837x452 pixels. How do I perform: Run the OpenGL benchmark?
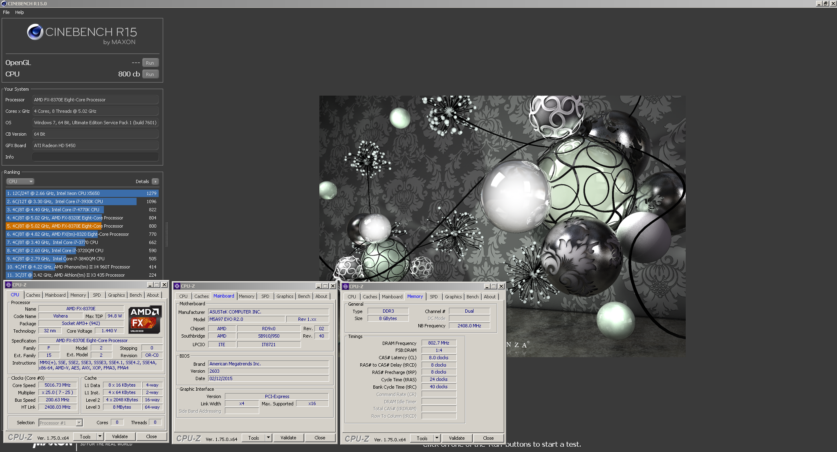tap(150, 63)
